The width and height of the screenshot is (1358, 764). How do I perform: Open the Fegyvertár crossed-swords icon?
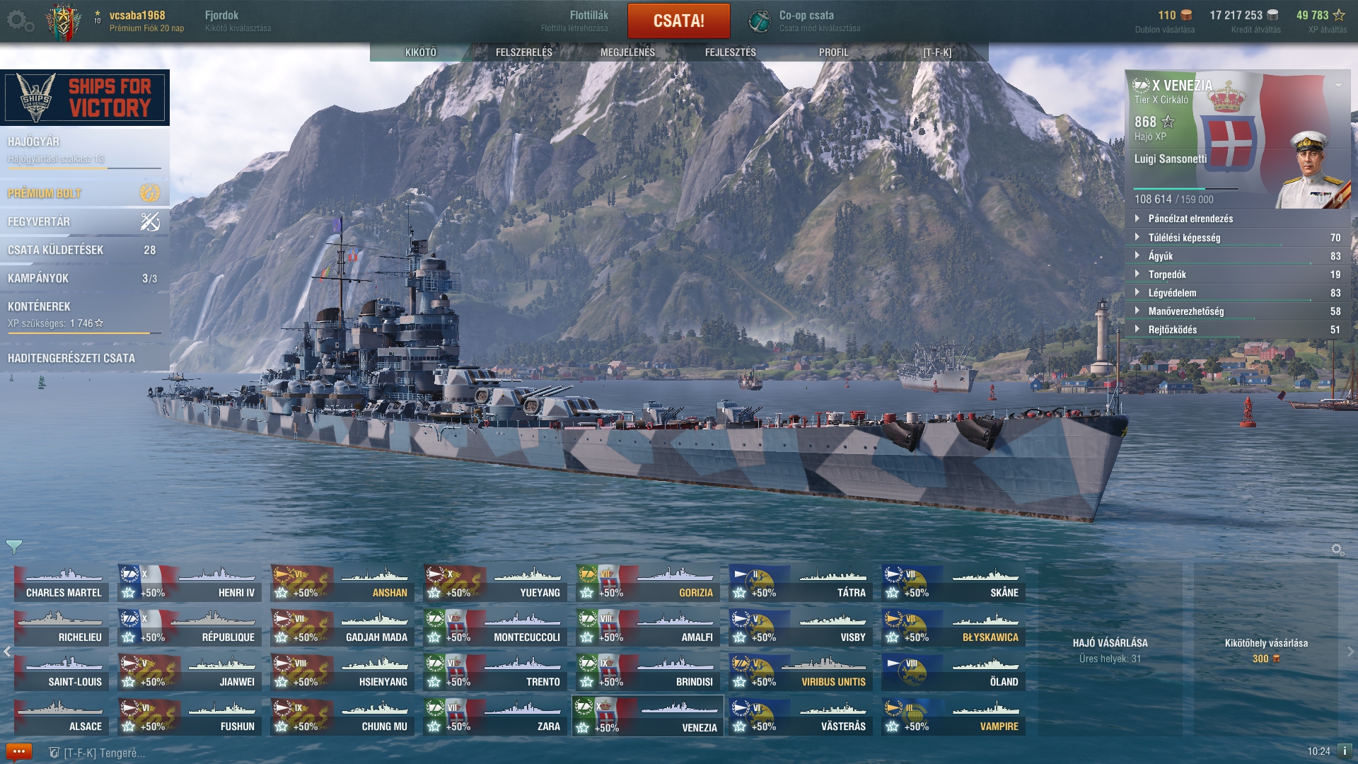150,221
